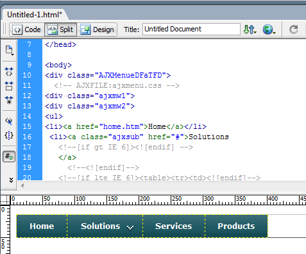Switch to Code view
Screen dimensions: 306x254
27,30
